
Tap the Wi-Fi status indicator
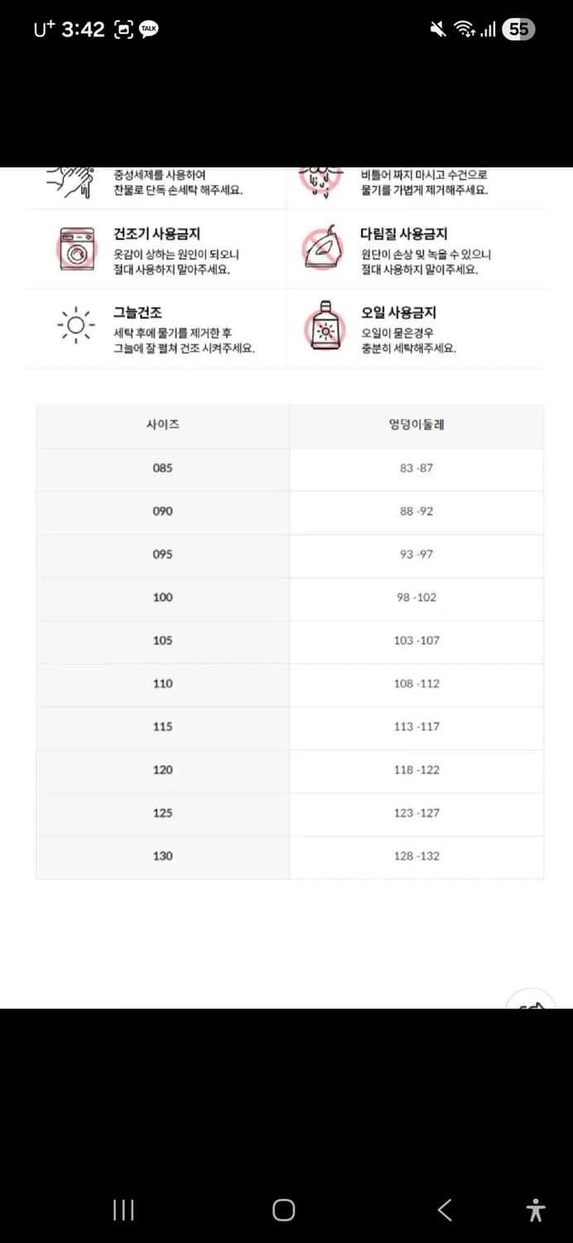[464, 29]
